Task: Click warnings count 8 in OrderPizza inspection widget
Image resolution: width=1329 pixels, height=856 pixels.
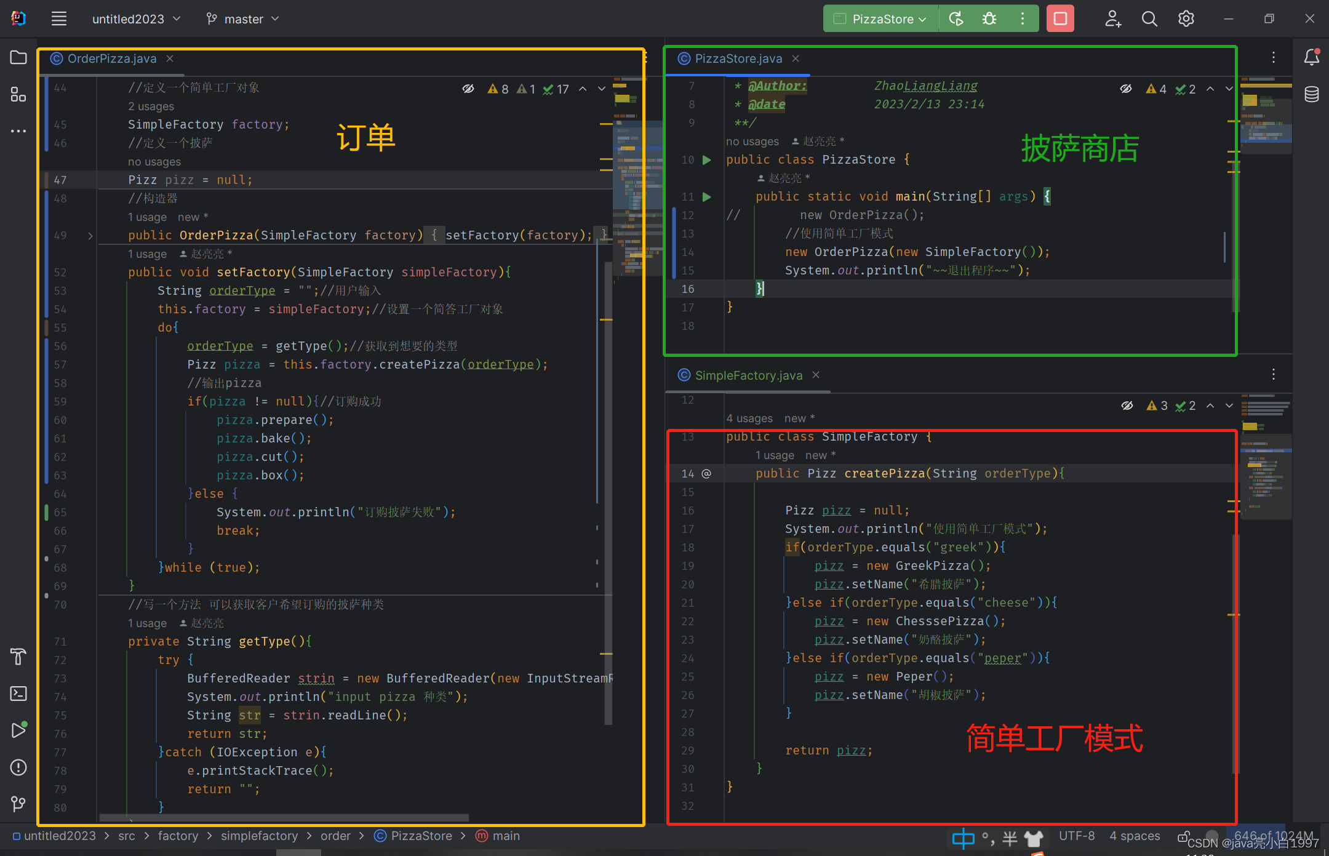Action: point(498,89)
